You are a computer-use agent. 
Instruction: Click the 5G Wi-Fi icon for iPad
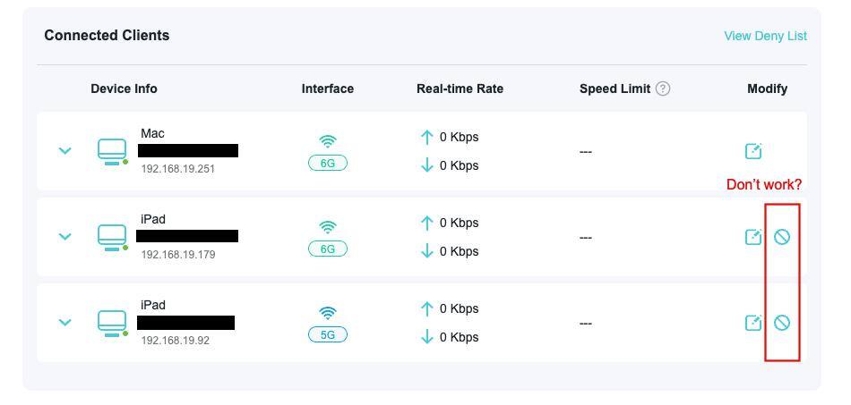click(328, 313)
